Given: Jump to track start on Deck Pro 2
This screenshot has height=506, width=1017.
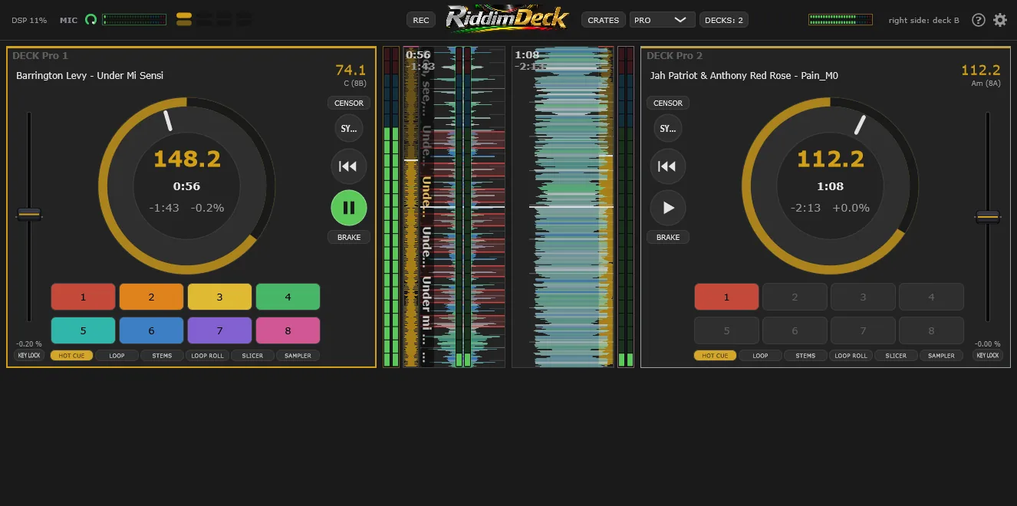Looking at the screenshot, I should pyautogui.click(x=668, y=166).
